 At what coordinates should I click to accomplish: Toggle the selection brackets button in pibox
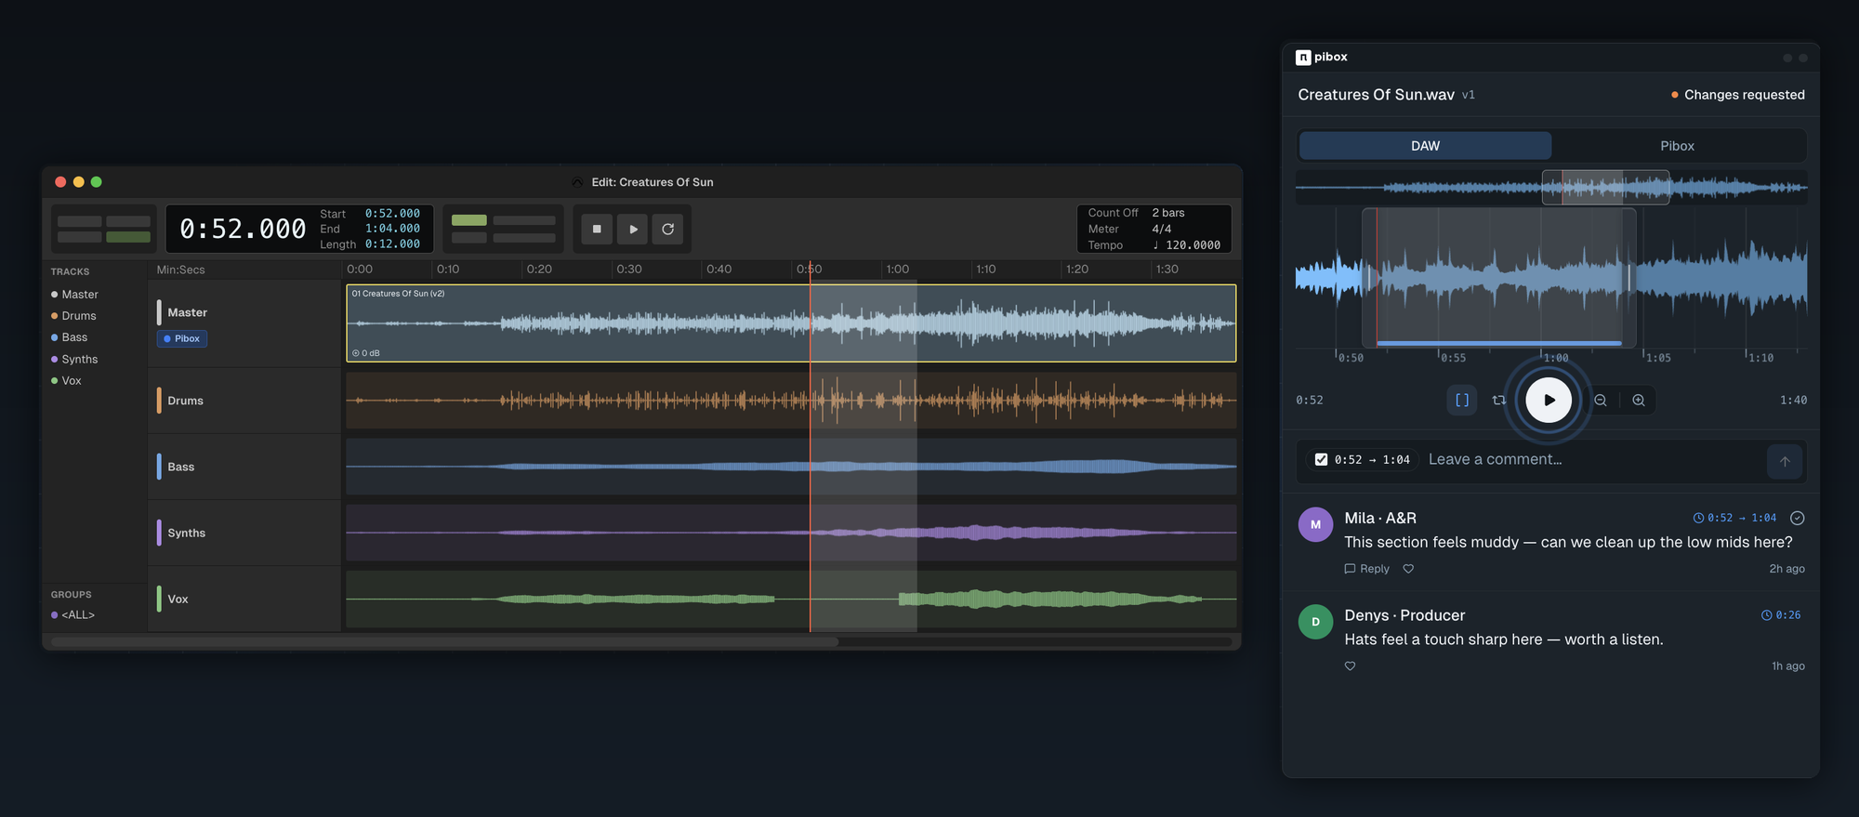click(x=1462, y=400)
